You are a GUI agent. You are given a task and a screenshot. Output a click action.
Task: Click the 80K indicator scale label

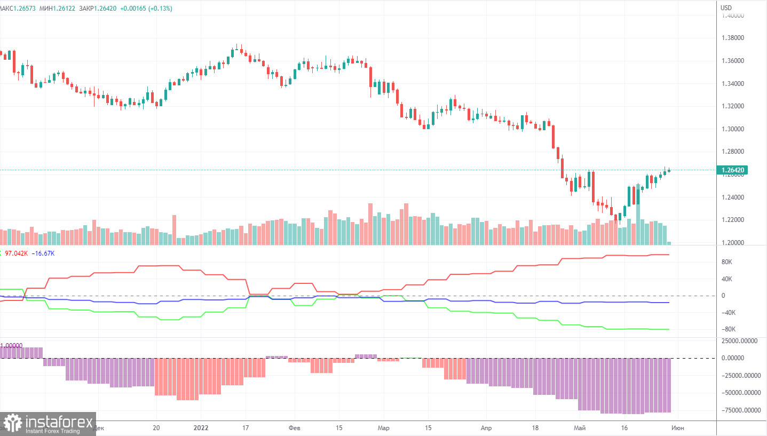pyautogui.click(x=726, y=262)
